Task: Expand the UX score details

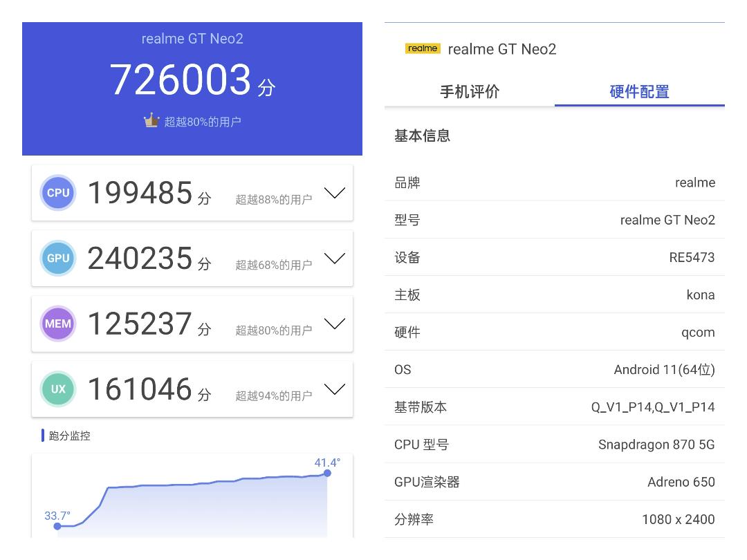Action: pos(335,389)
